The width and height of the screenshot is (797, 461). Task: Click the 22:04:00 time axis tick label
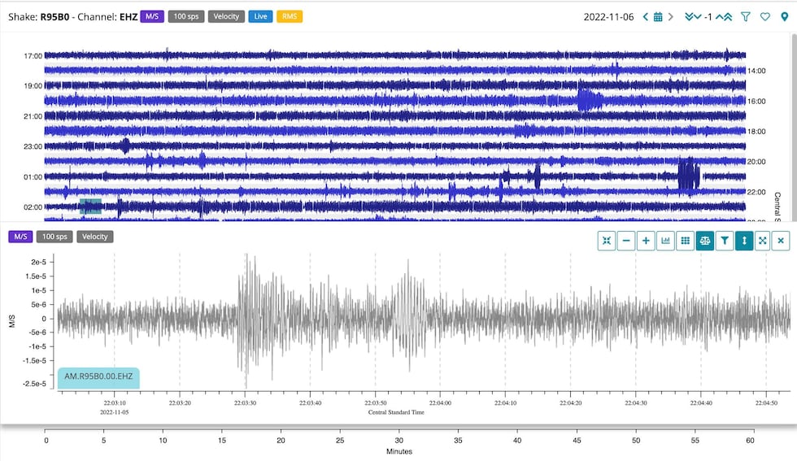point(440,402)
